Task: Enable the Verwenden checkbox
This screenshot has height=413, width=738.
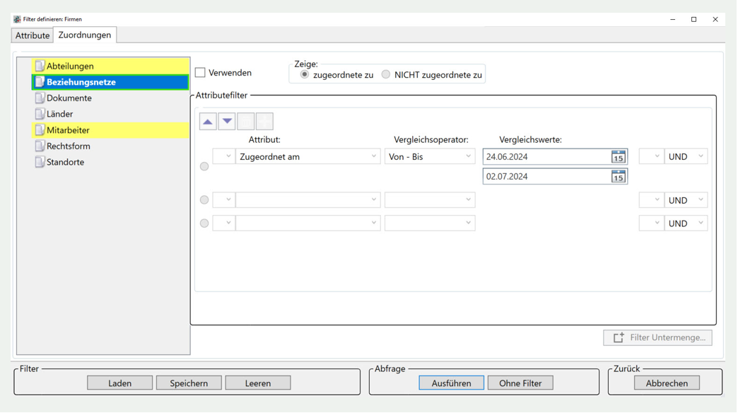Action: (201, 73)
